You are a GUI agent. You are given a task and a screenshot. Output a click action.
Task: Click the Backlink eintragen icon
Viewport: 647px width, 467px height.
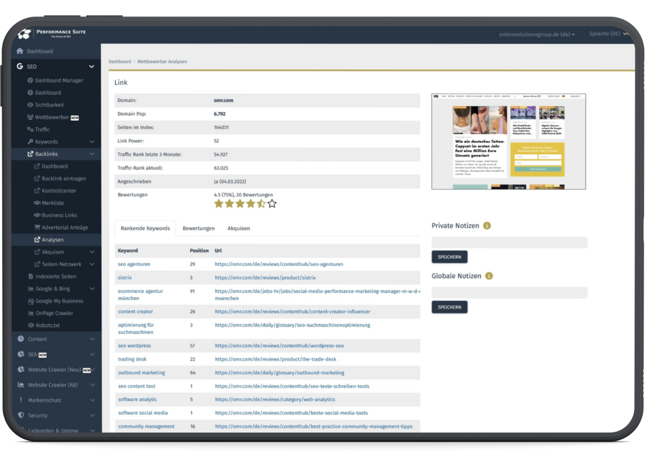tap(37, 178)
